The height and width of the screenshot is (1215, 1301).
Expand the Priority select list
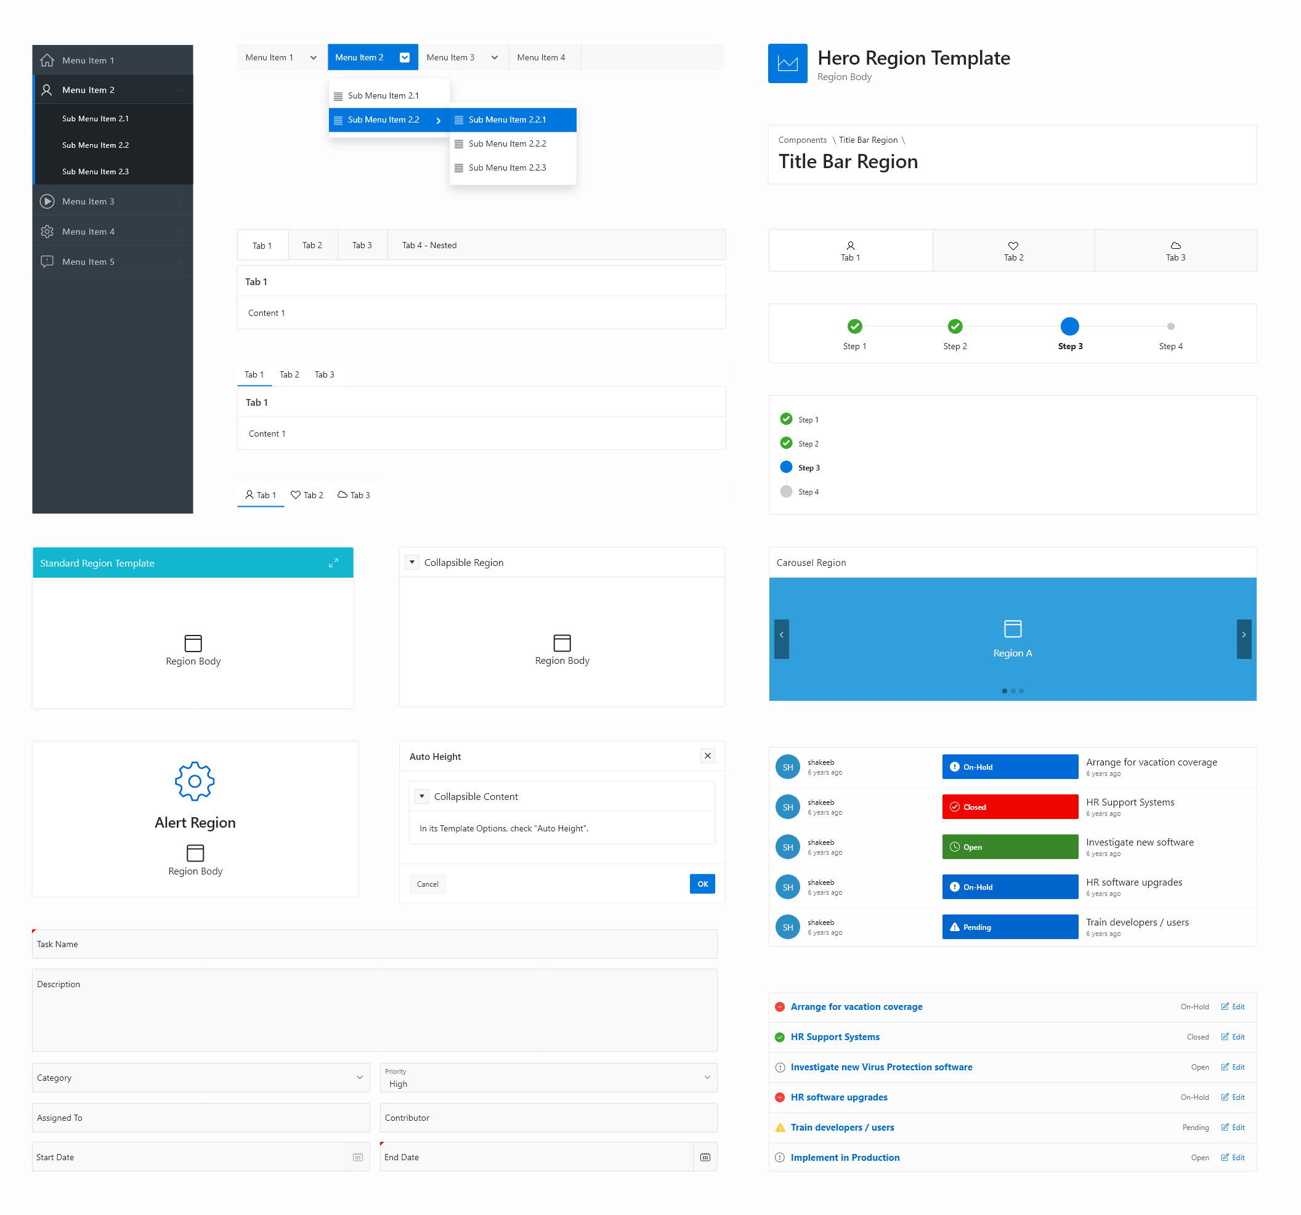tap(548, 1078)
